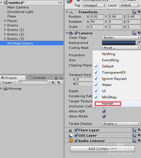
Task: Open Flare Layer help reference icon
Action: click(134, 130)
